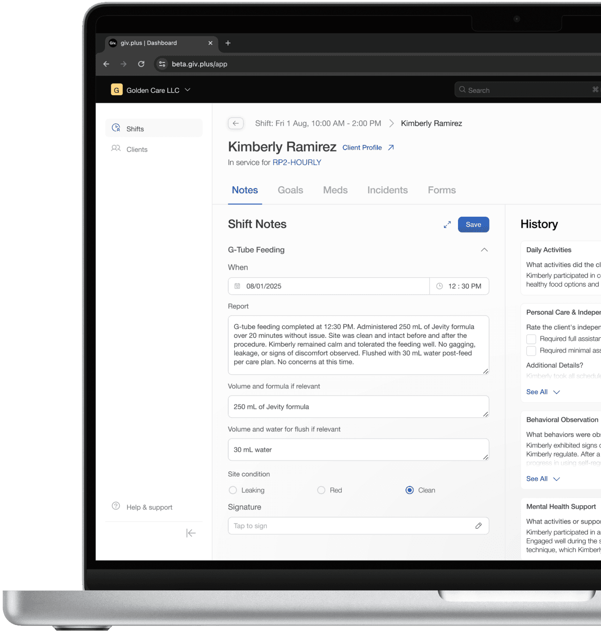
Task: Expand See All under Personal Care
Action: (543, 392)
